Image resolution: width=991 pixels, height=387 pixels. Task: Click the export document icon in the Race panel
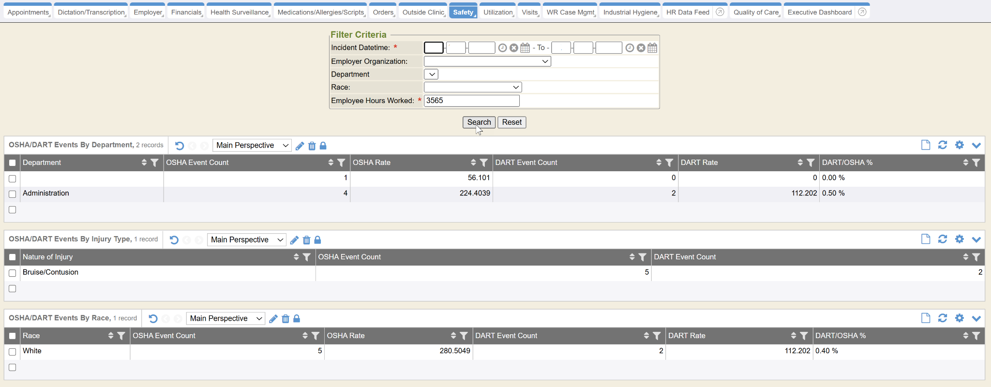point(926,318)
